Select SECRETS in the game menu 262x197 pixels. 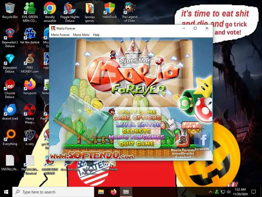(x=136, y=131)
